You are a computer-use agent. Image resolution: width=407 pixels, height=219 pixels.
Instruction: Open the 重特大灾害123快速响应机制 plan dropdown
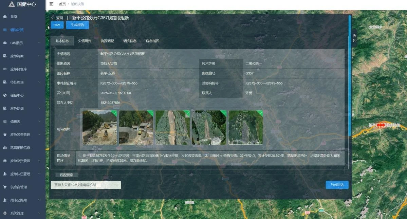click(x=86, y=185)
